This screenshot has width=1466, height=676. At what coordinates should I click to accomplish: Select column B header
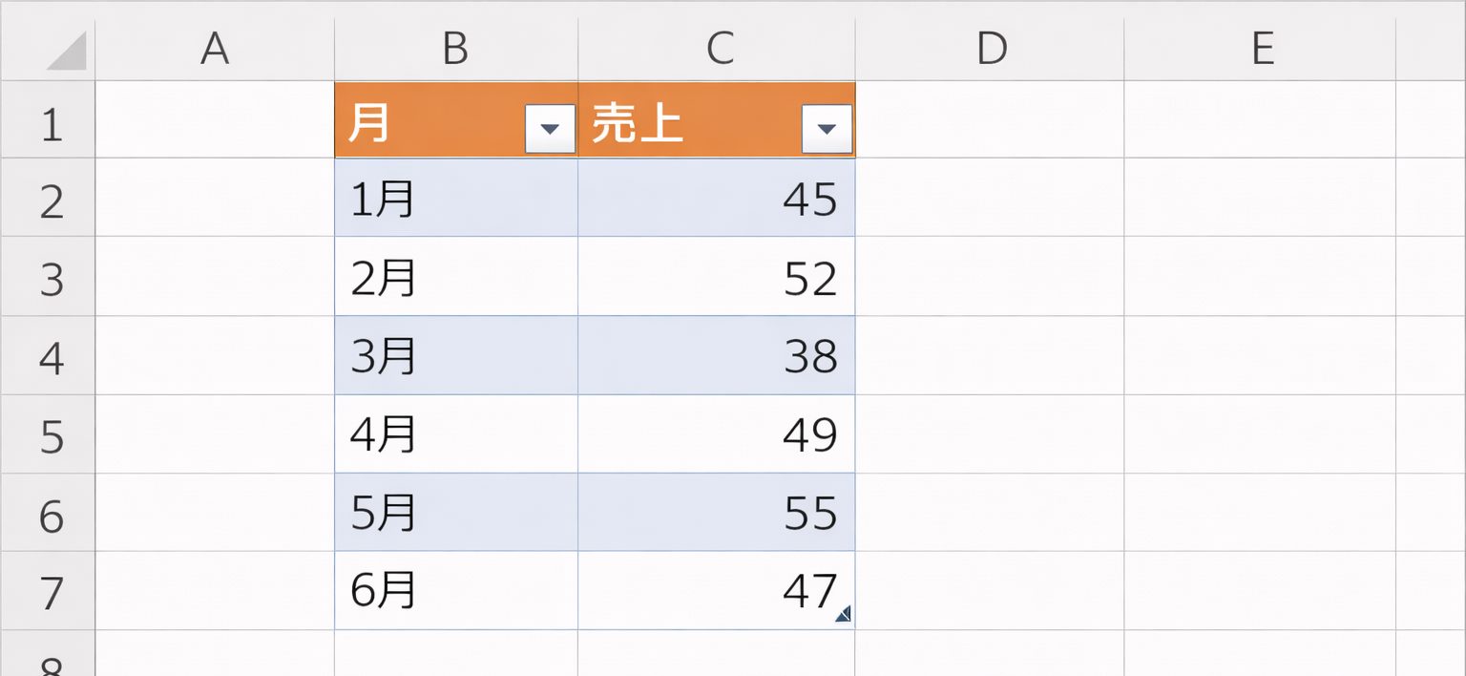tap(456, 48)
